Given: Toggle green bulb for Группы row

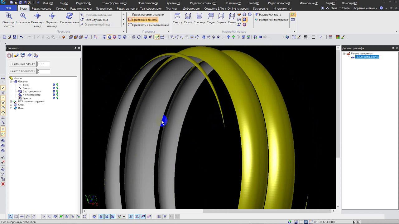Looking at the screenshot, I should 57,98.
